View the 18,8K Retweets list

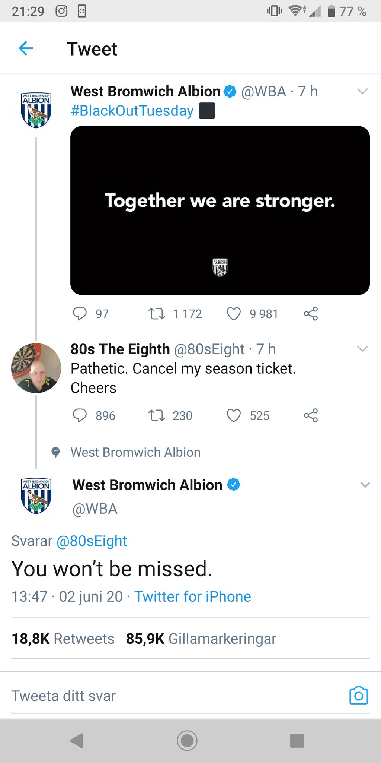pos(63,639)
